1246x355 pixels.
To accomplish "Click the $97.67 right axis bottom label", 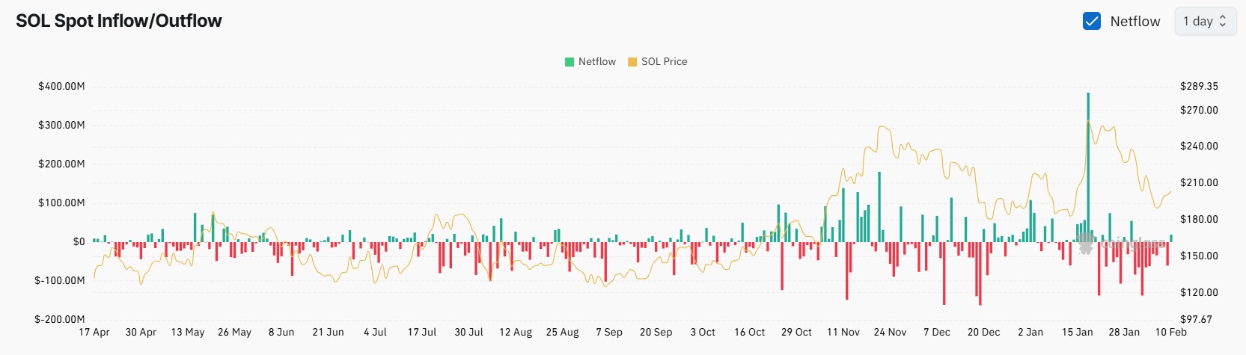I will coord(1196,319).
